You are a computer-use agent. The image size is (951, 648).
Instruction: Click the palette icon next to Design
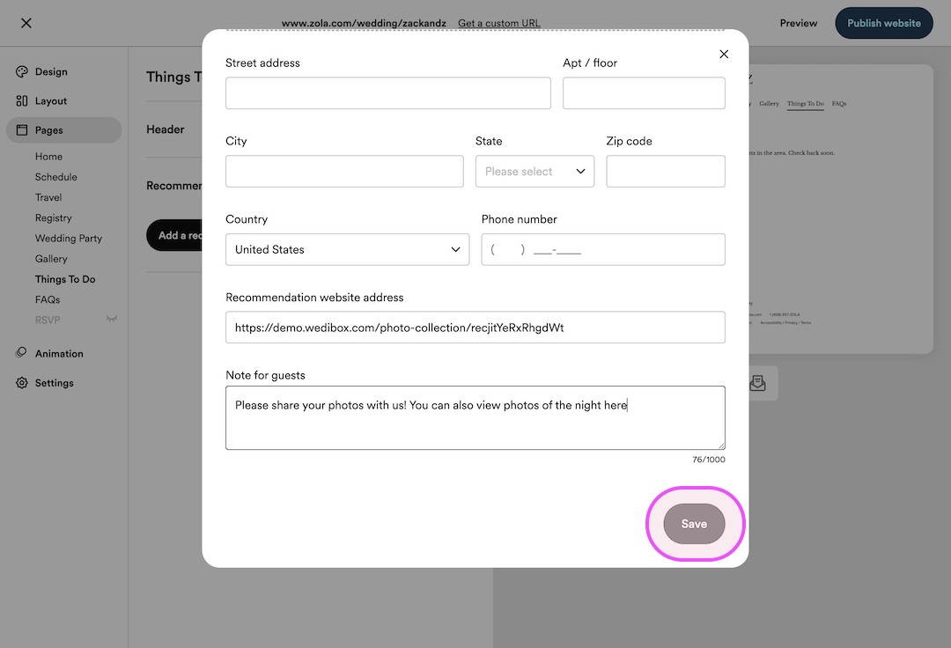click(x=20, y=71)
